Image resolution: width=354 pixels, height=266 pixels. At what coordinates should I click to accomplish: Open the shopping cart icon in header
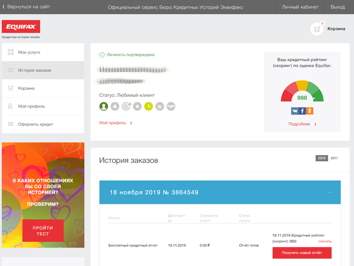click(317, 29)
